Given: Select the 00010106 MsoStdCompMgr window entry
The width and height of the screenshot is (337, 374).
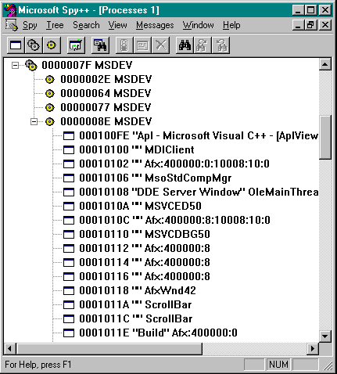Looking at the screenshot, I should (x=156, y=178).
